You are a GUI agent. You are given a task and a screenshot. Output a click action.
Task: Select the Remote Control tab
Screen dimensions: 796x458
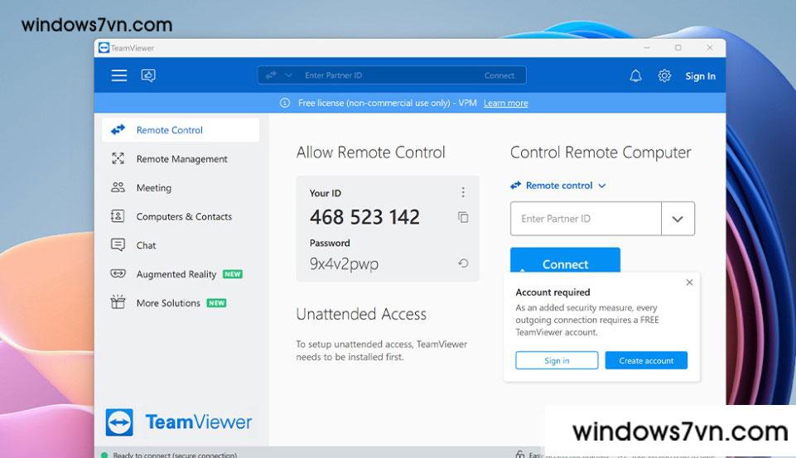tap(181, 130)
